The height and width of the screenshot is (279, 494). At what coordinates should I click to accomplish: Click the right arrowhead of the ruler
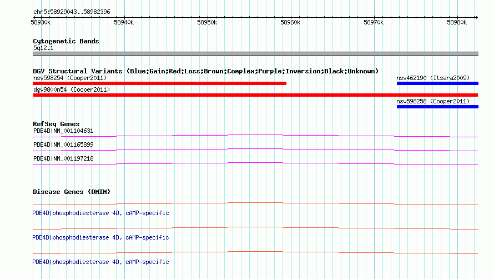pos(476,17)
